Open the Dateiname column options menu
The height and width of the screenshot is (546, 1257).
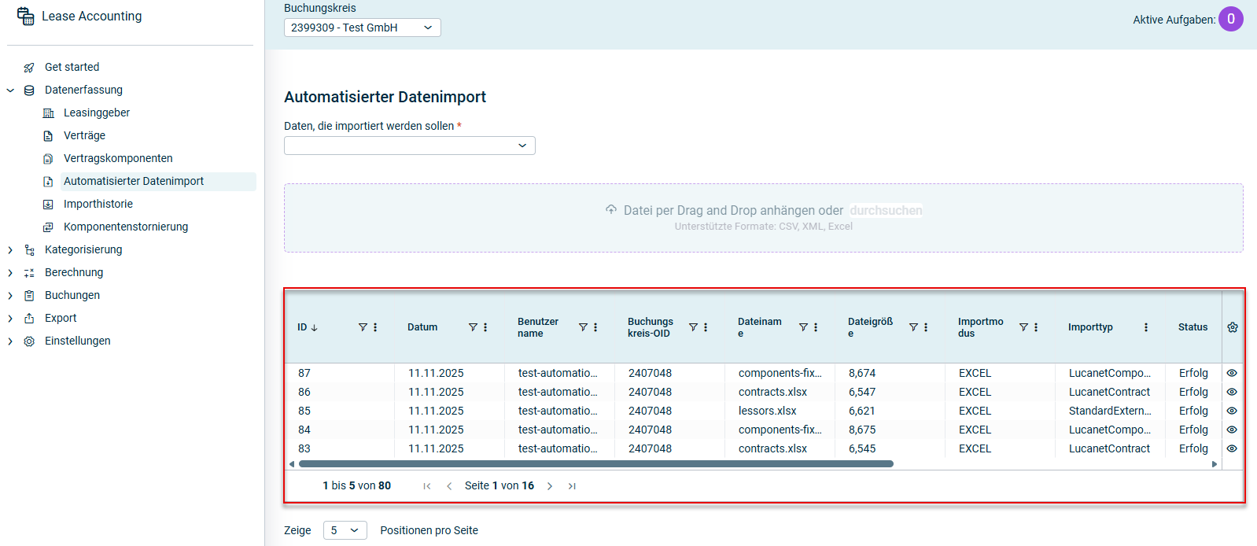point(816,327)
